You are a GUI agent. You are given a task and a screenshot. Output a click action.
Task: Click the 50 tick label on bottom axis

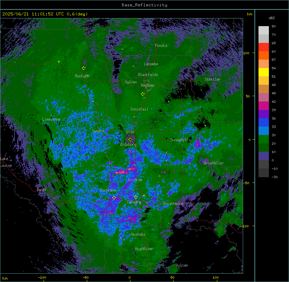point(172,277)
